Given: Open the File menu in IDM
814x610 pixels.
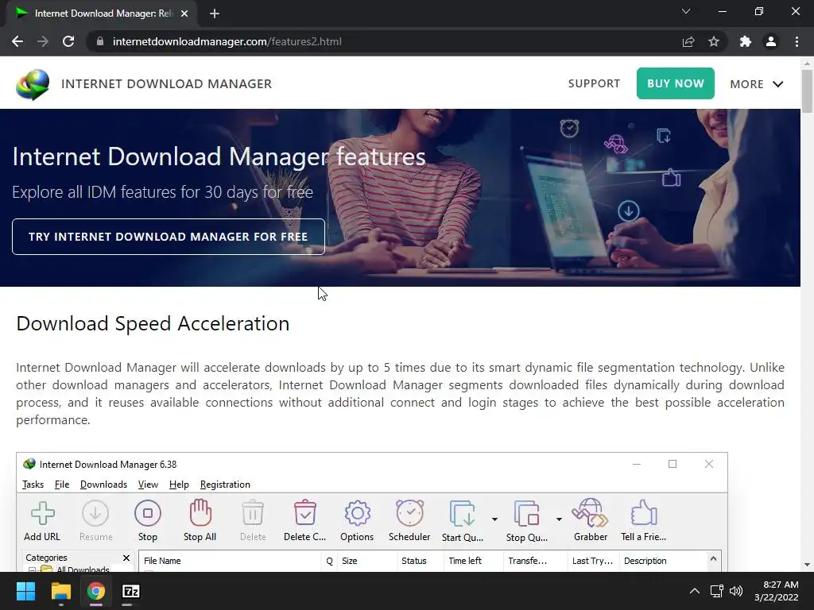Looking at the screenshot, I should pos(62,485).
